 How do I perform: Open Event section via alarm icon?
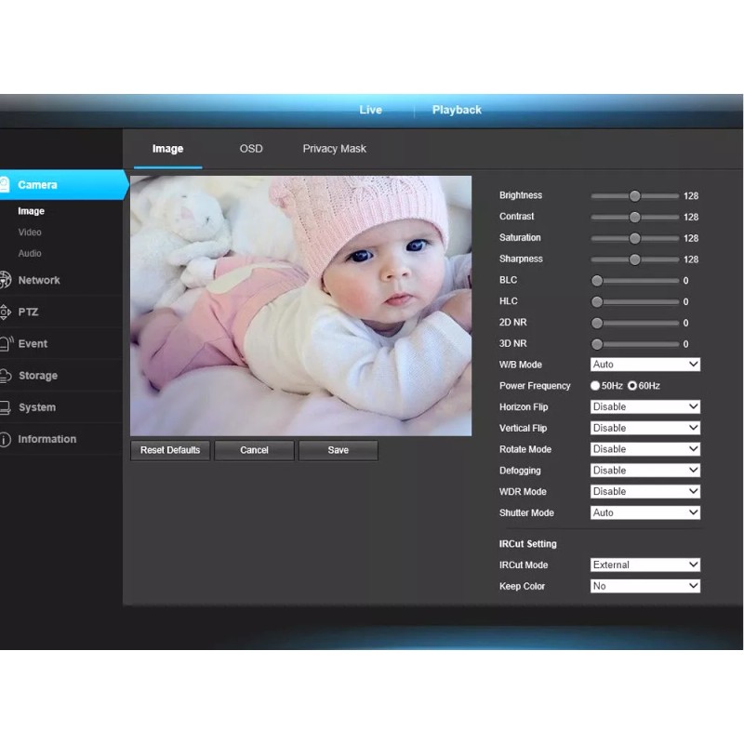click(5, 343)
